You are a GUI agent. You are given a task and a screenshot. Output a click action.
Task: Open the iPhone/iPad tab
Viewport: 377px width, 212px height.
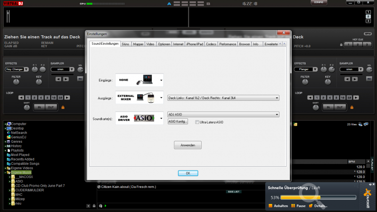pos(195,44)
